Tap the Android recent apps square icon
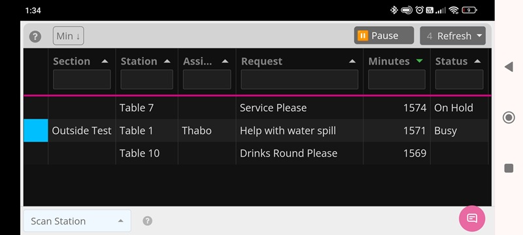Viewport: 523px width, 235px height. click(x=509, y=168)
